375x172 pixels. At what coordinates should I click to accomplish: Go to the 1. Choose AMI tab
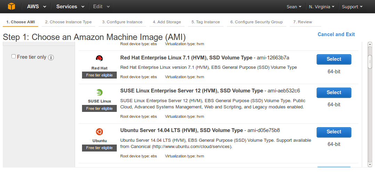click(21, 22)
